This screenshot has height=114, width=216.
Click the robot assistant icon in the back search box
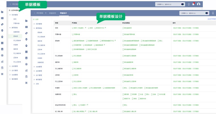point(183,4)
